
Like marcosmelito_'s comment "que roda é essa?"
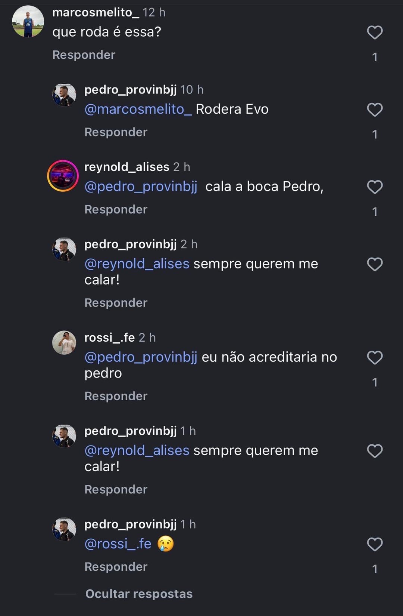pos(375,33)
